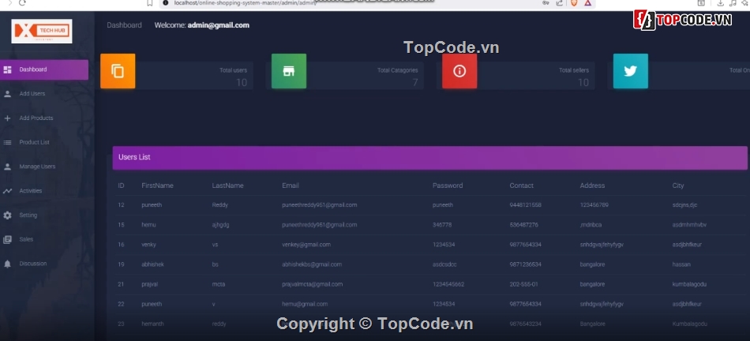Image resolution: width=750 pixels, height=341 pixels.
Task: Click the gear icon beside Setting
Action: pyautogui.click(x=7, y=215)
